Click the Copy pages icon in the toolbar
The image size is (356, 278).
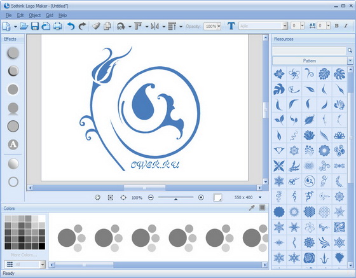coord(107,26)
